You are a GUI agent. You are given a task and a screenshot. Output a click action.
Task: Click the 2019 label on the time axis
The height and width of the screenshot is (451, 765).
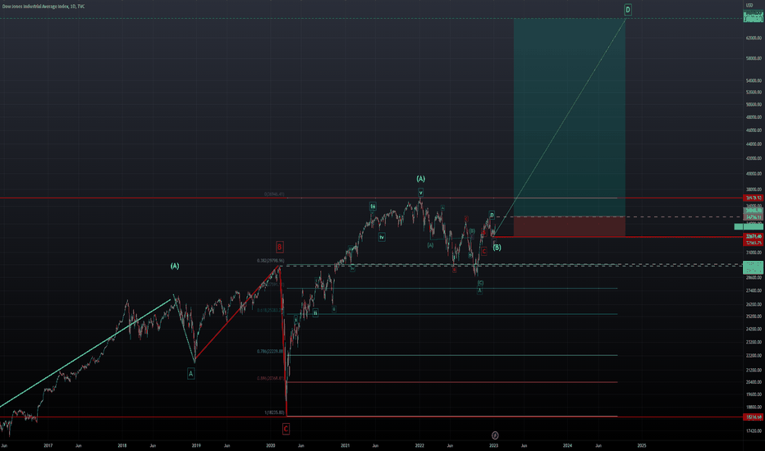tap(196, 445)
